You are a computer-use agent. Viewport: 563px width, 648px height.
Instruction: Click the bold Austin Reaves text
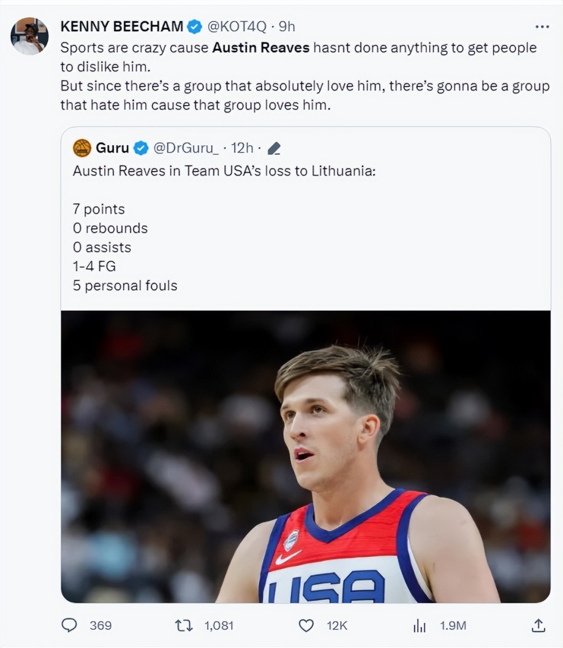point(261,47)
